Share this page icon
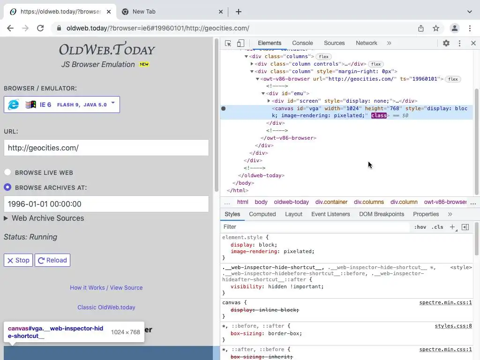Screen dimensions: 480x360 421,28
